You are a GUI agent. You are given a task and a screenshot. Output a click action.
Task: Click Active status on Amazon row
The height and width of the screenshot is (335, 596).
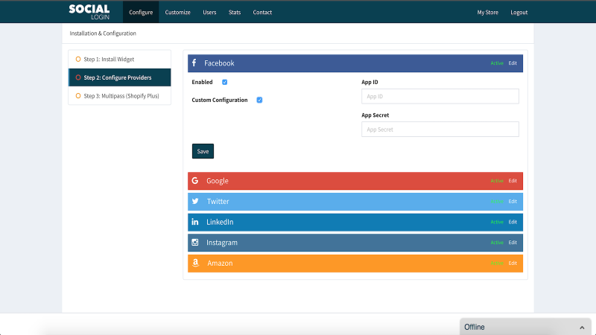pos(497,263)
